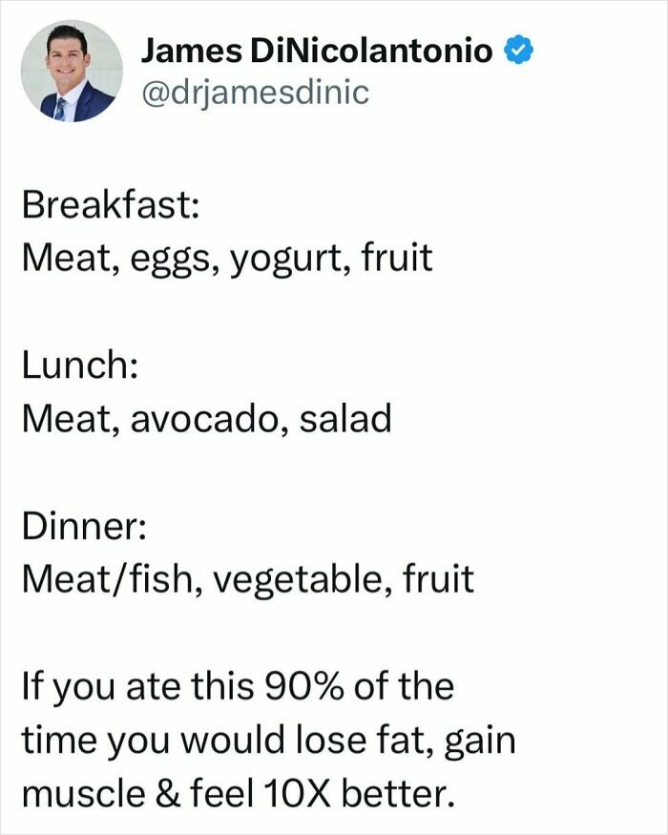Click the "Dinner:" heading text
This screenshot has width=668, height=835.
coord(85,525)
